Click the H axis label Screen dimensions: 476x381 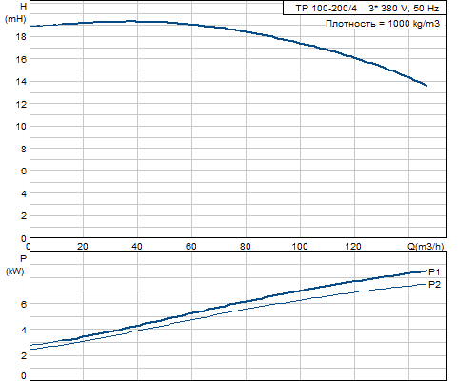23,7
